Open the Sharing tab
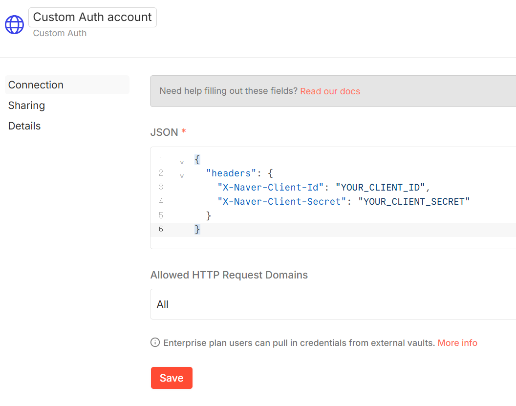Image resolution: width=516 pixels, height=406 pixels. click(x=26, y=106)
